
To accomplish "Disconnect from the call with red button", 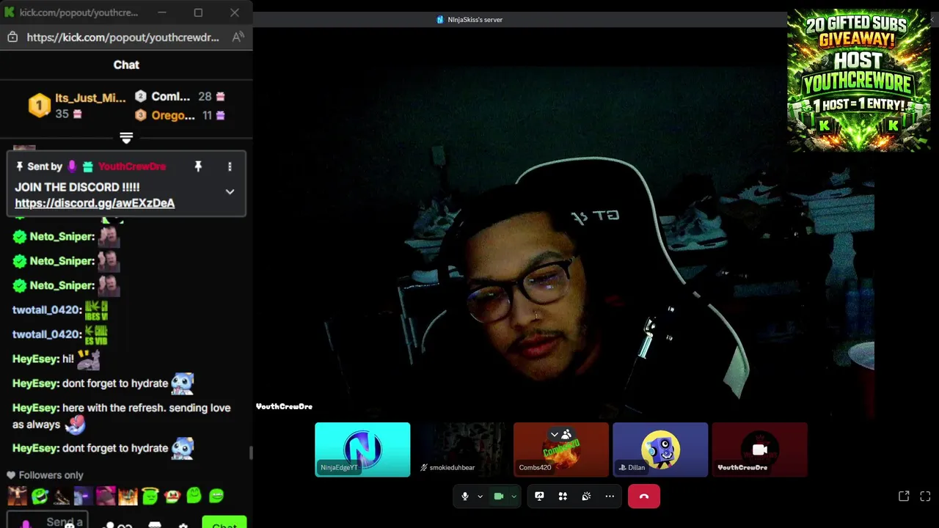I will point(644,496).
